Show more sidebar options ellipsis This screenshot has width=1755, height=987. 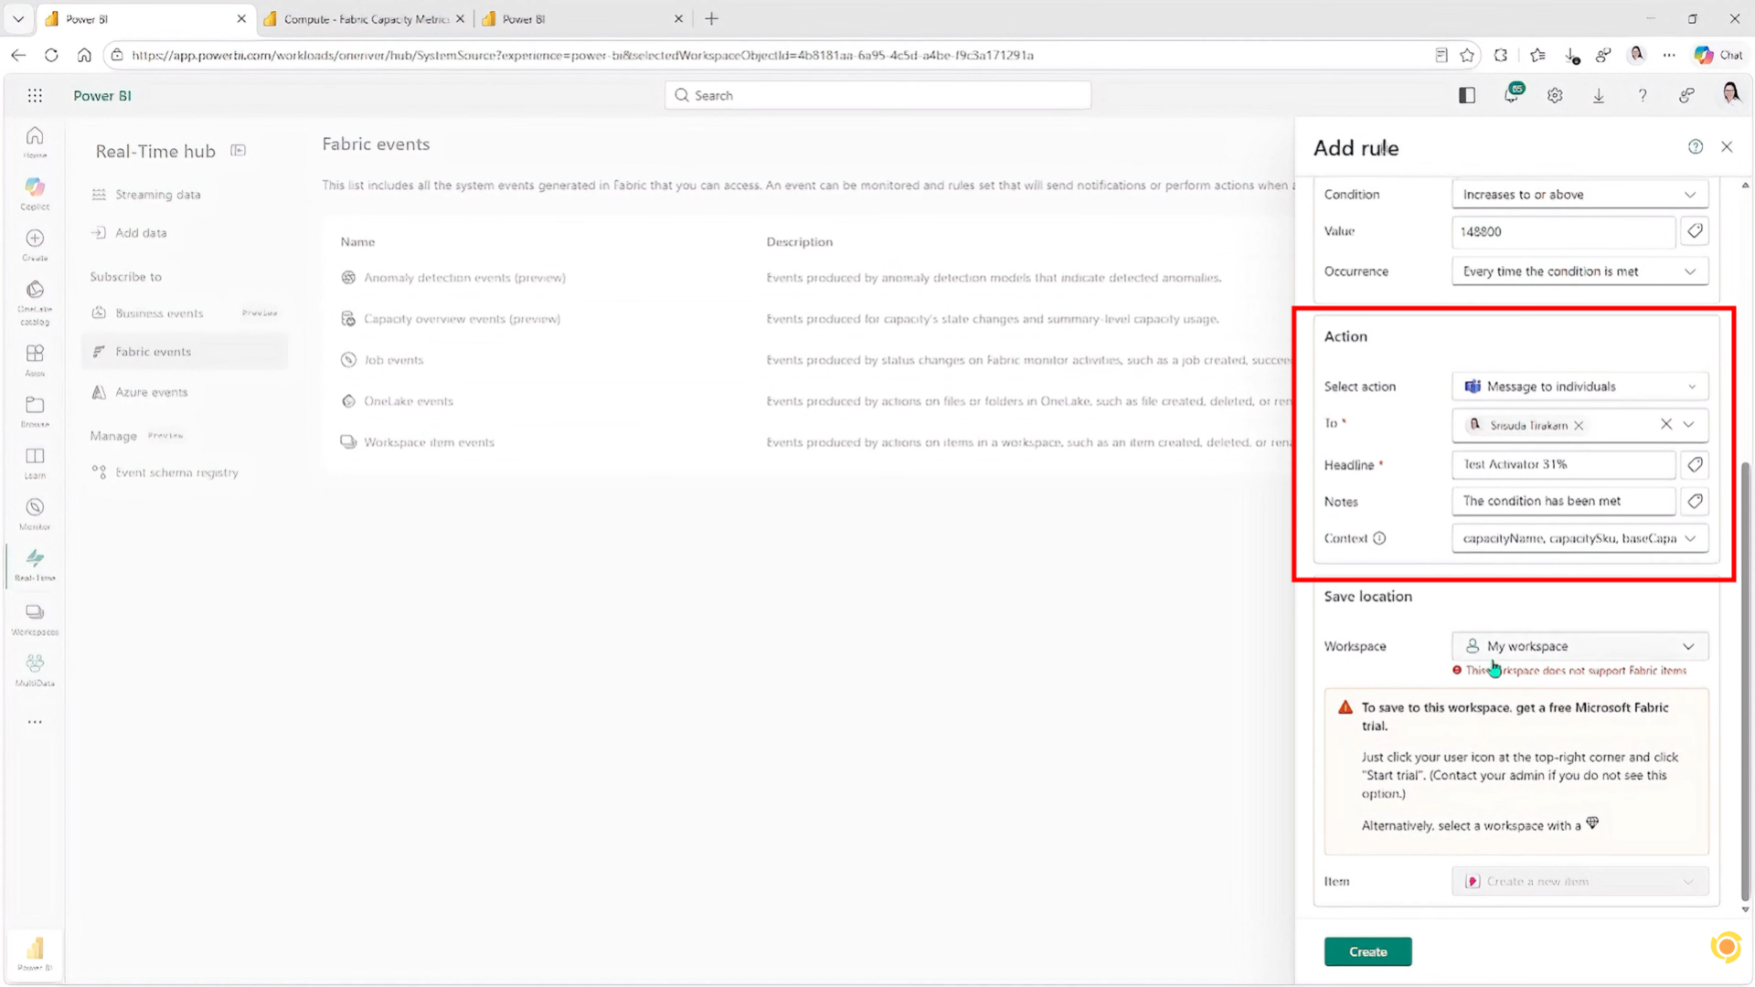click(35, 722)
